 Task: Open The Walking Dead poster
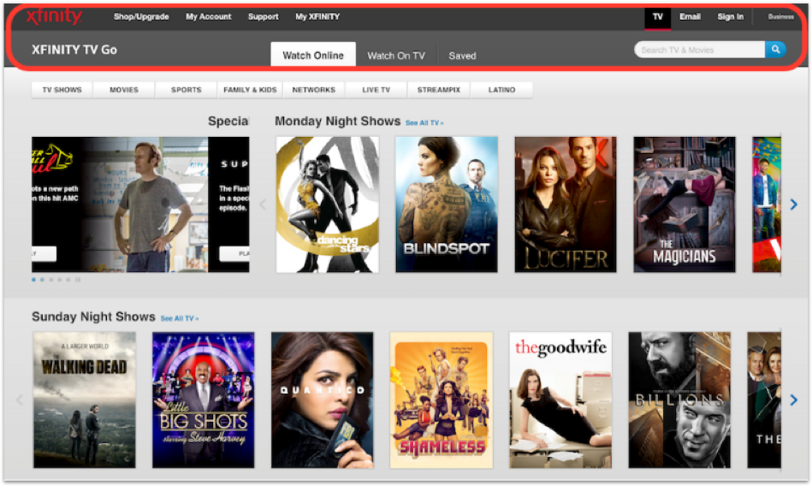tap(85, 400)
